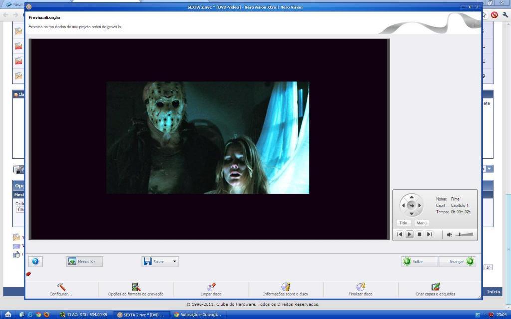Click the Capítulo 1 chapter label
The image size is (511, 319).
(460, 205)
